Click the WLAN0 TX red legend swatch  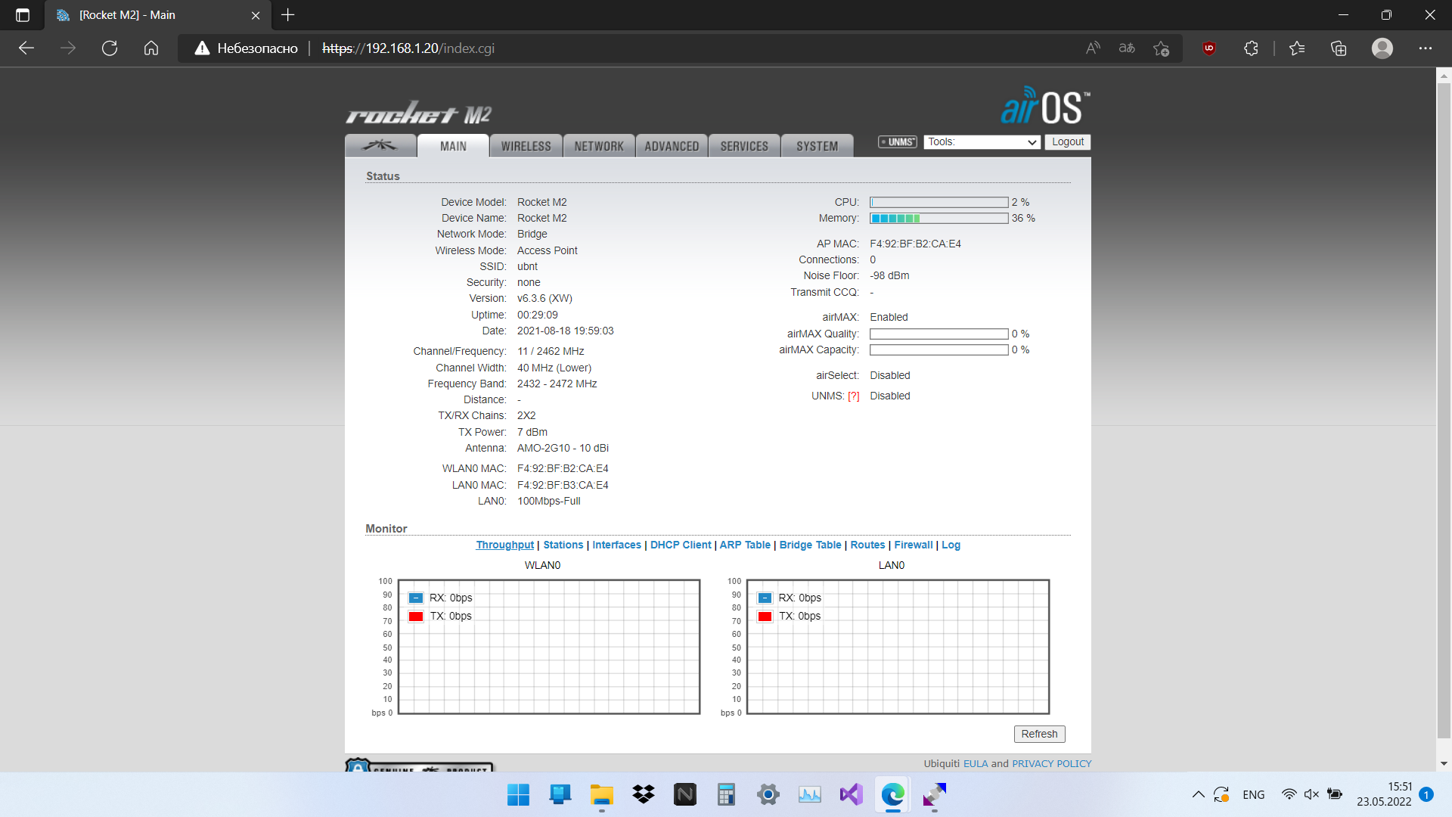tap(416, 616)
